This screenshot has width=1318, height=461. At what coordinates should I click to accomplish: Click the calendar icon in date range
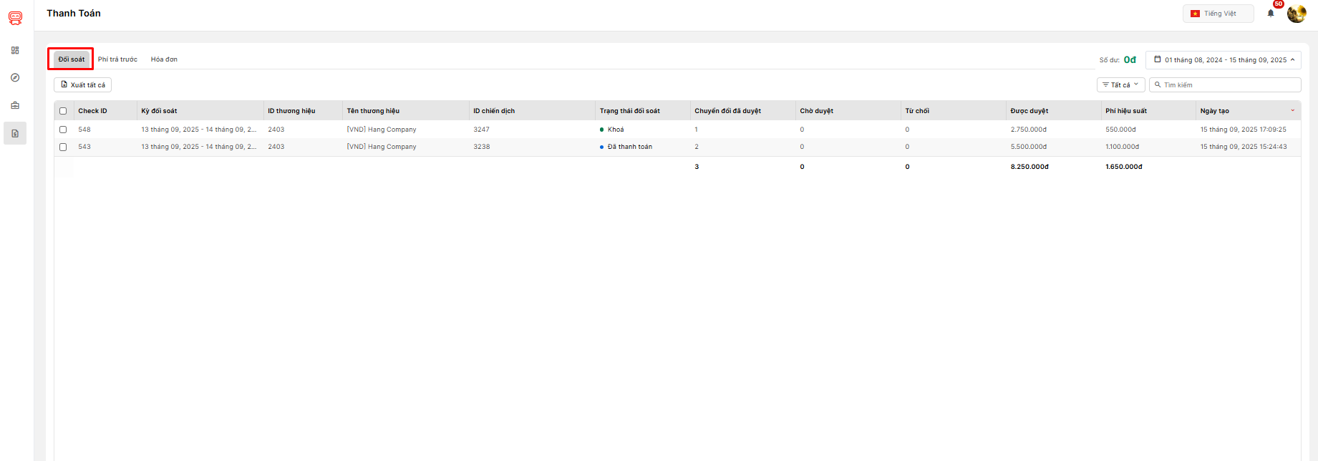pyautogui.click(x=1157, y=59)
